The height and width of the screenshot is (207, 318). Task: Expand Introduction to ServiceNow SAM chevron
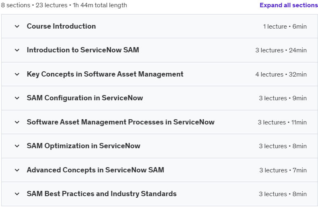pyautogui.click(x=17, y=50)
